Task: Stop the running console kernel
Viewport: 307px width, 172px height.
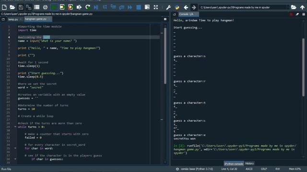Action: click(x=291, y=14)
